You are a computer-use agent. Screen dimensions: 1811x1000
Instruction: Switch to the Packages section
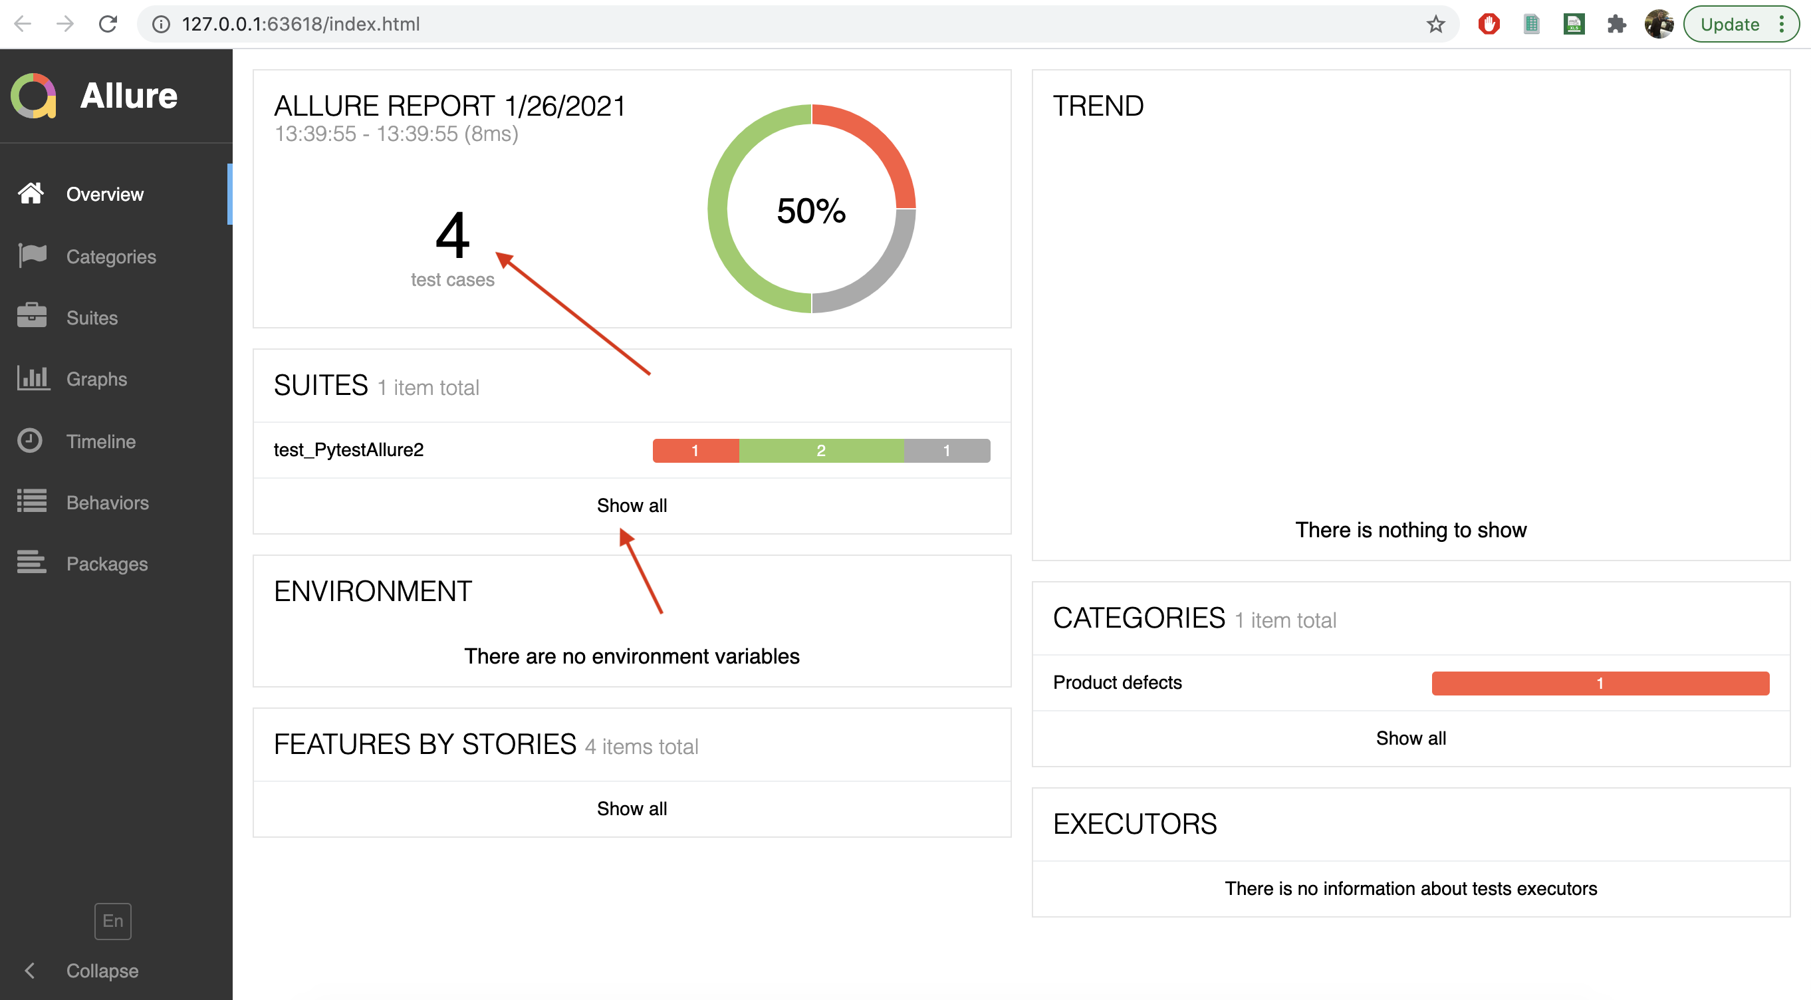(x=107, y=563)
